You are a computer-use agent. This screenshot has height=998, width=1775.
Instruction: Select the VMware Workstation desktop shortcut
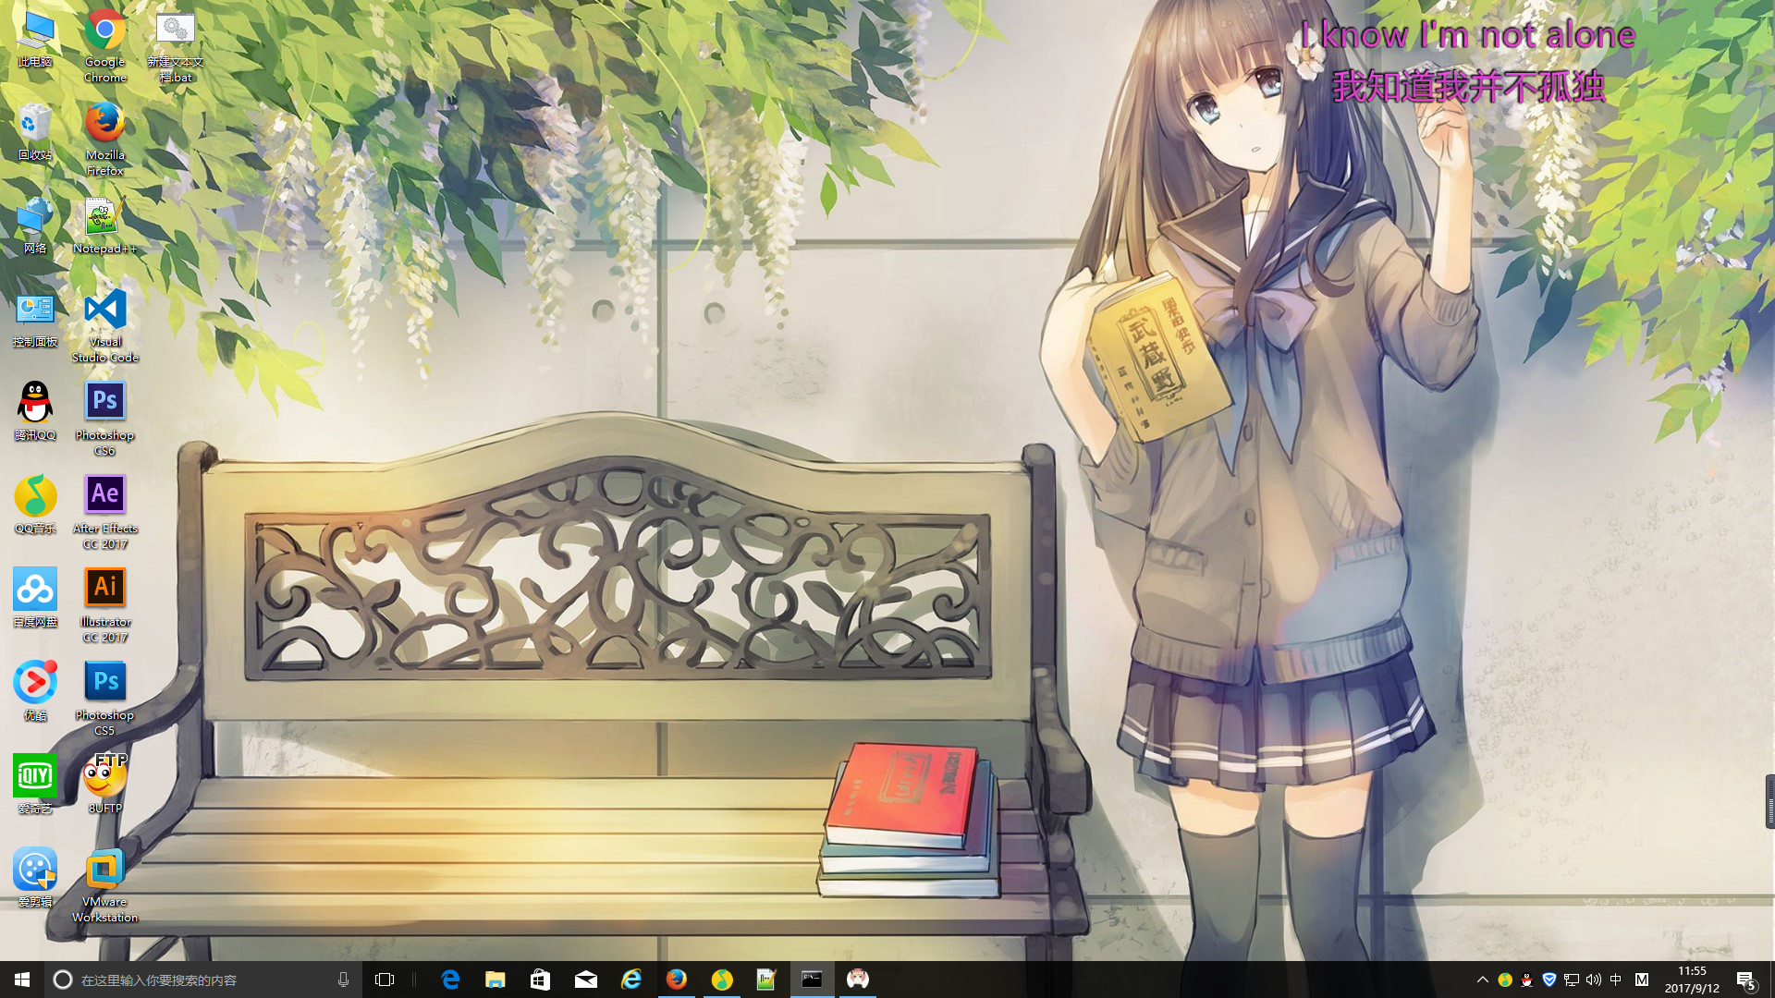(105, 886)
